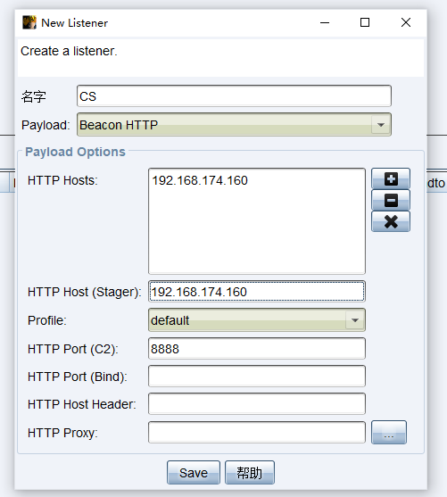447x497 pixels.
Task: Open the Profile dropdown arrow
Action: point(355,320)
